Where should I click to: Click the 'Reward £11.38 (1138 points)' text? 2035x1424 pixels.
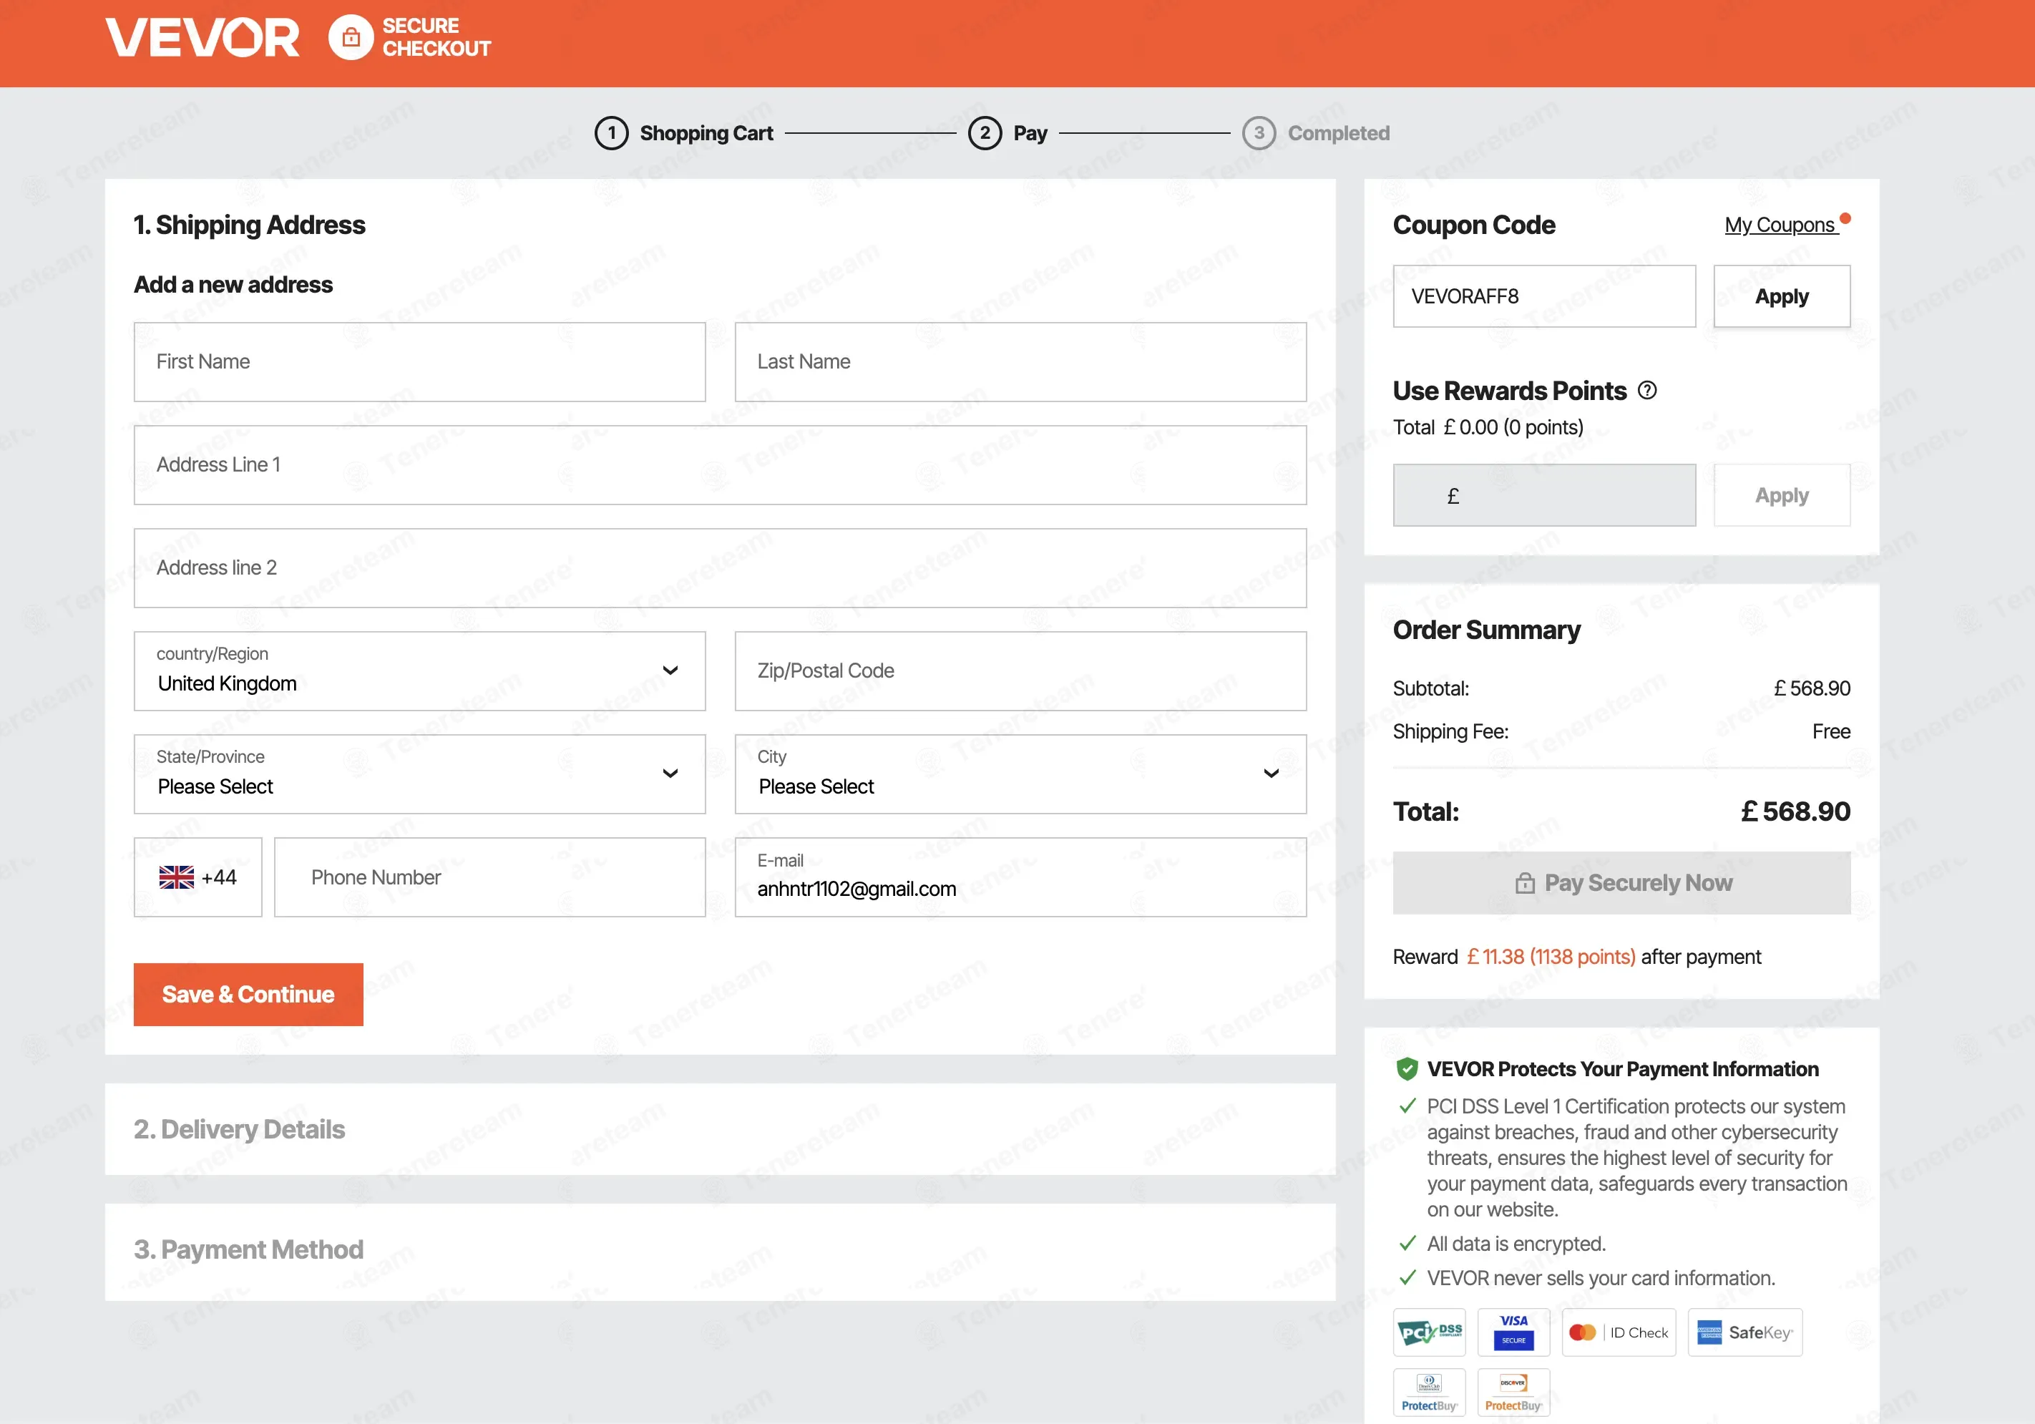pos(1577,957)
